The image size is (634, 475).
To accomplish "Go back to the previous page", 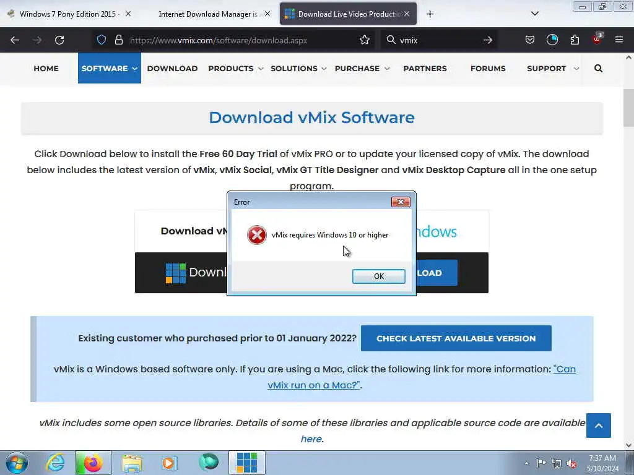I will click(x=15, y=40).
